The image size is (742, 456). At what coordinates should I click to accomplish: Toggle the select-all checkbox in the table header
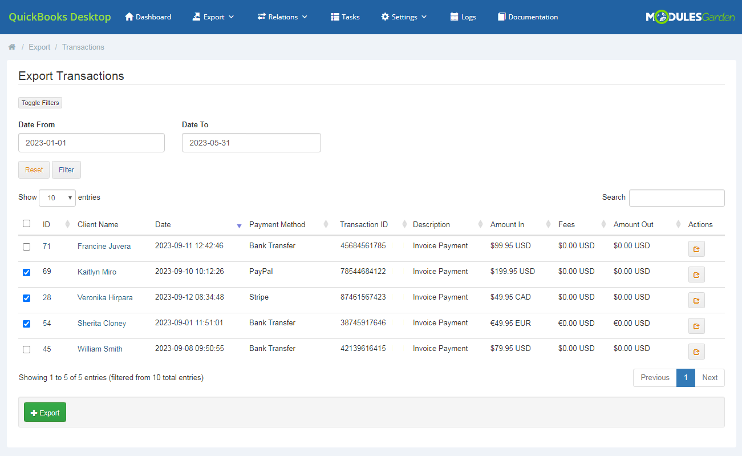(26, 224)
